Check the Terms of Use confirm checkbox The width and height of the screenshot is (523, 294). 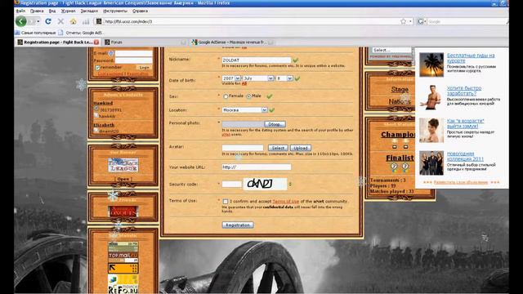coord(226,202)
